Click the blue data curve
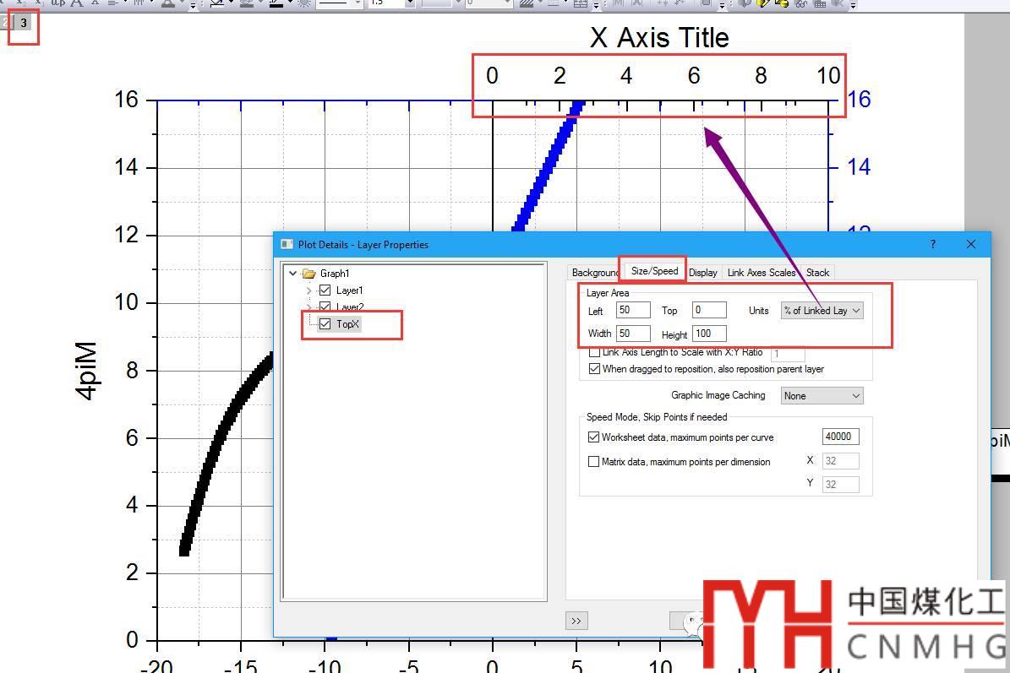The width and height of the screenshot is (1010, 673). [x=546, y=169]
